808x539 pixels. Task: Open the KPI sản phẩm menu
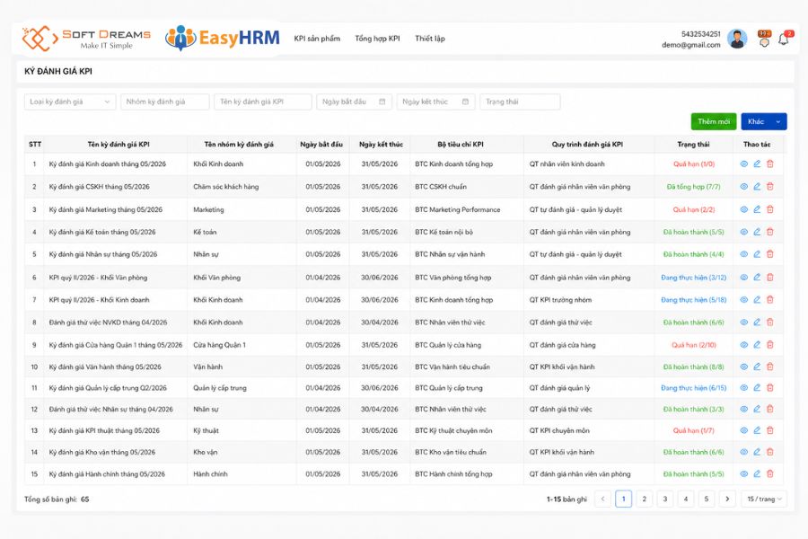click(317, 39)
